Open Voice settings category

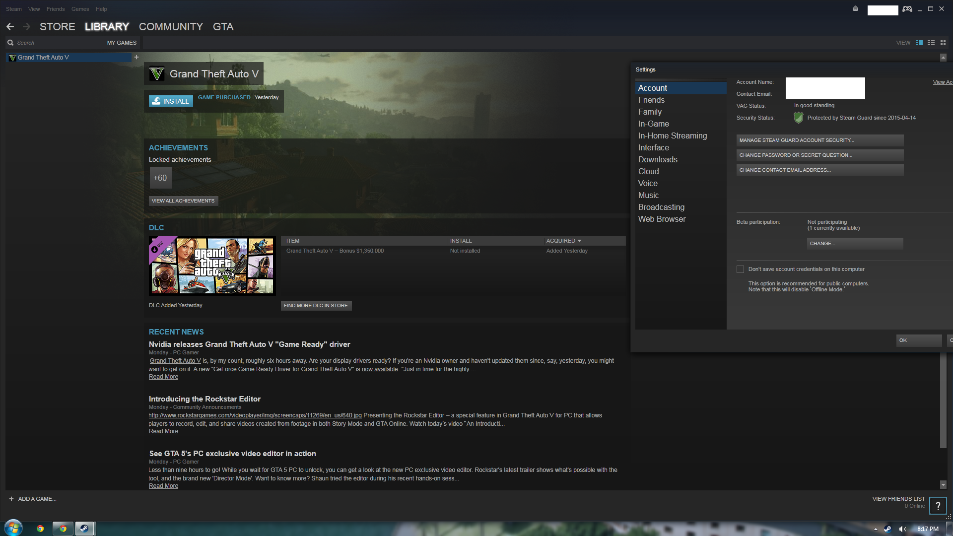(681, 183)
